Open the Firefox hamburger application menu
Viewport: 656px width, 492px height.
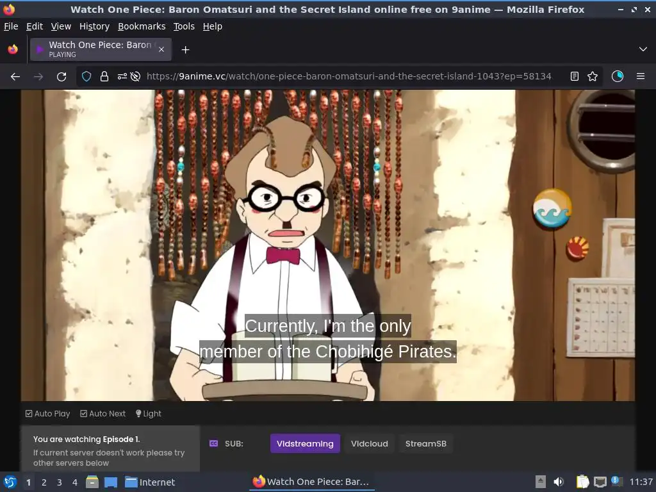click(641, 76)
